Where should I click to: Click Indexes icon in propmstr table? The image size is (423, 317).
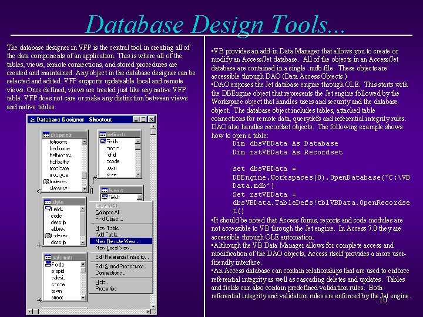[46, 181]
